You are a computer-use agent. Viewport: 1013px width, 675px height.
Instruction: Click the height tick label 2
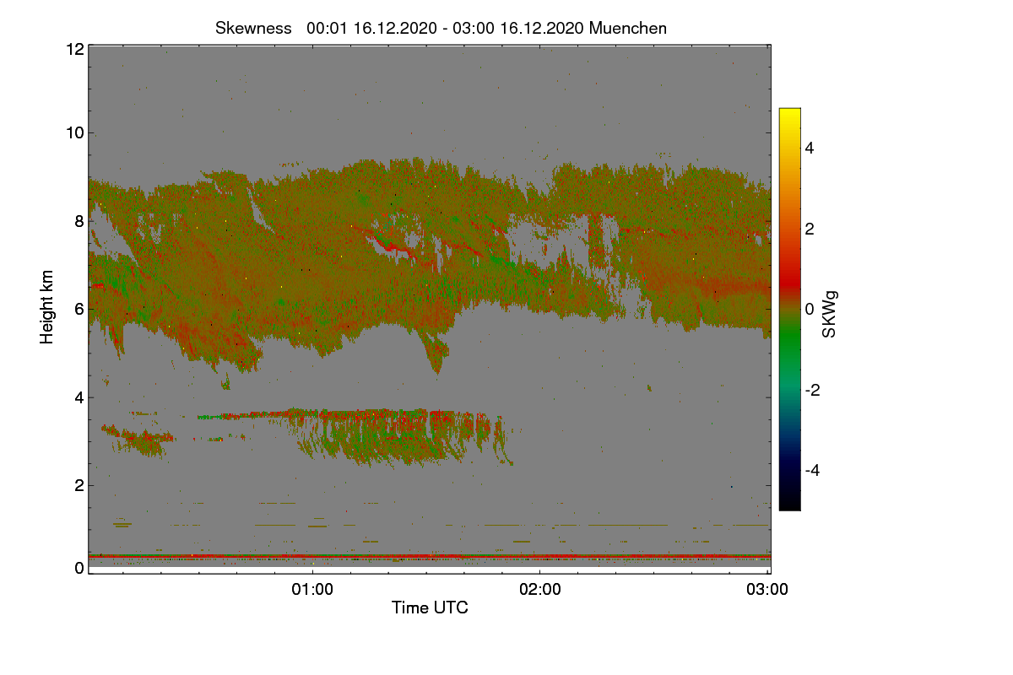79,485
